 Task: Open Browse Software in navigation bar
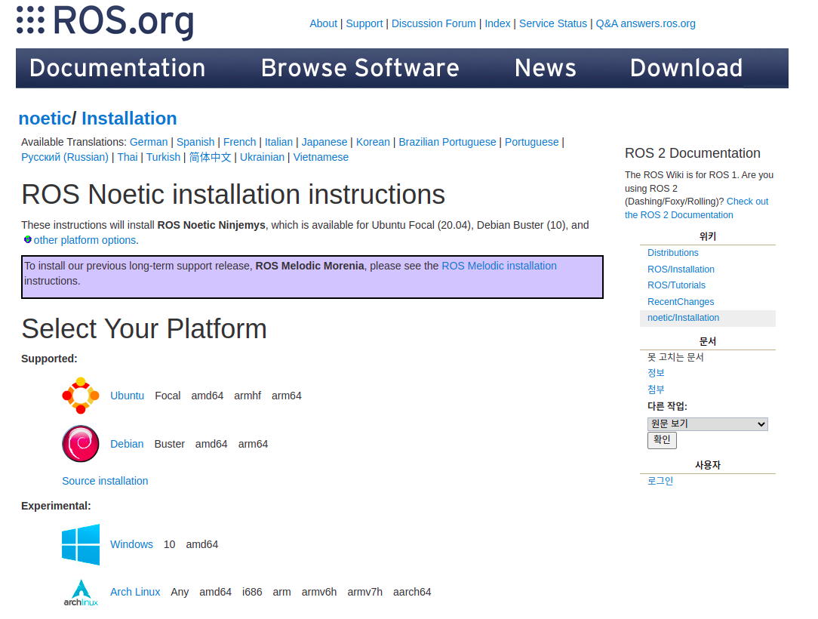pyautogui.click(x=360, y=69)
